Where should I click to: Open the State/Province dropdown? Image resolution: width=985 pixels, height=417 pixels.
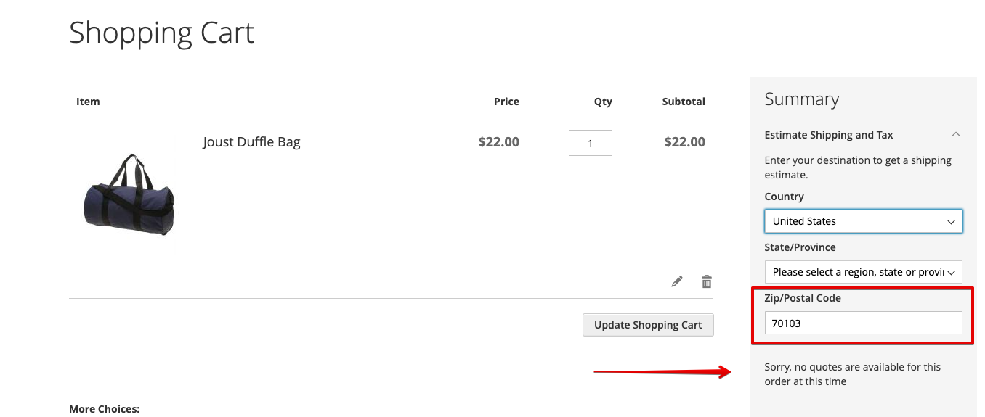[863, 272]
